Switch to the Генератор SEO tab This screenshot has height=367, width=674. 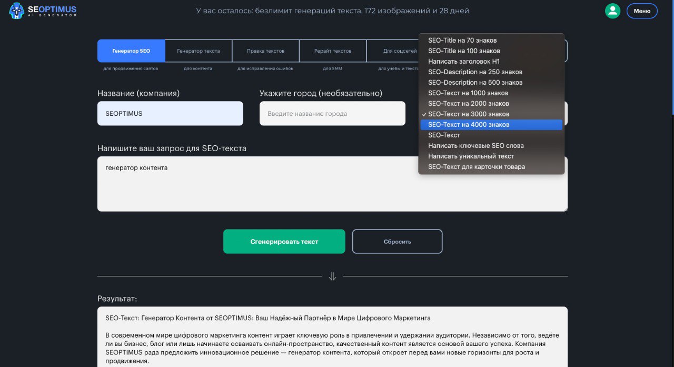coord(131,51)
